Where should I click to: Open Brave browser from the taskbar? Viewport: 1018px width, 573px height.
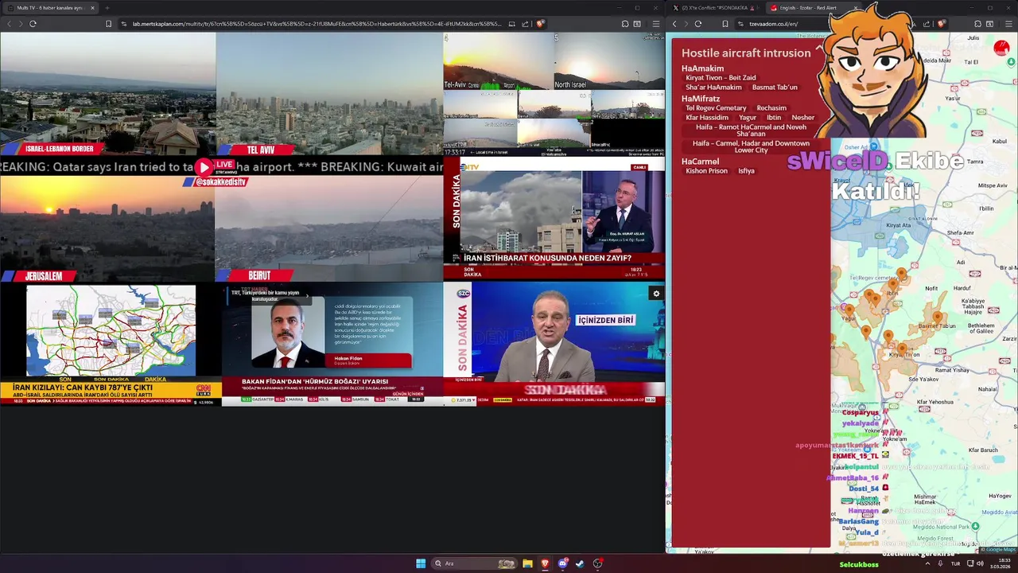545,563
